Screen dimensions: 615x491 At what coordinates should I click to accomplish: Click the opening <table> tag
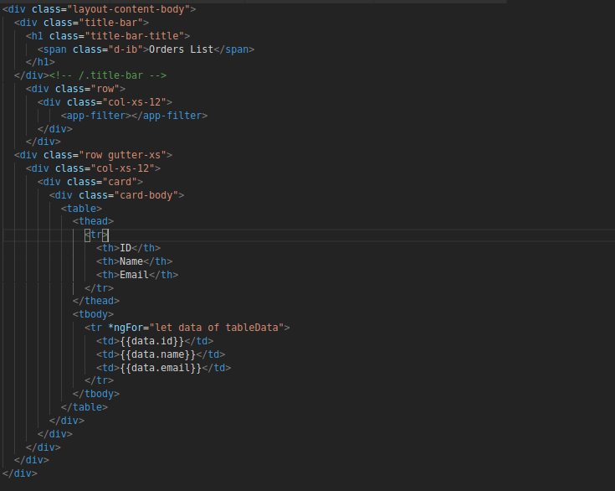pos(82,208)
